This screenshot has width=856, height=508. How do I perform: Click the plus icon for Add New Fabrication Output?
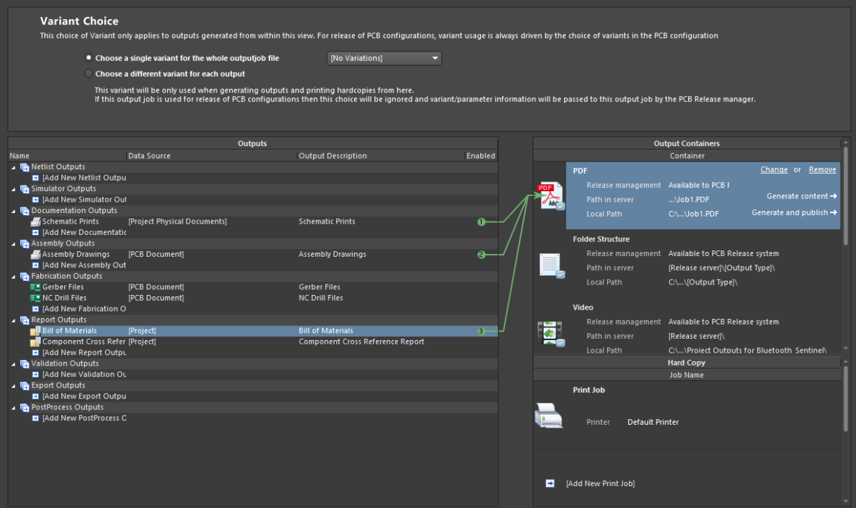[x=35, y=309]
